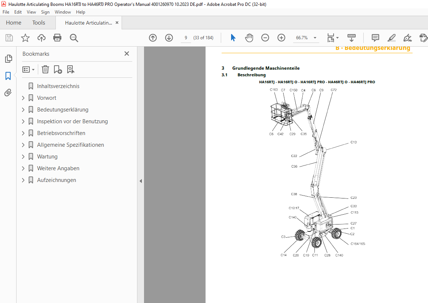Open fit page options dropdown arrow
This screenshot has width=428, height=303.
[x=338, y=38]
